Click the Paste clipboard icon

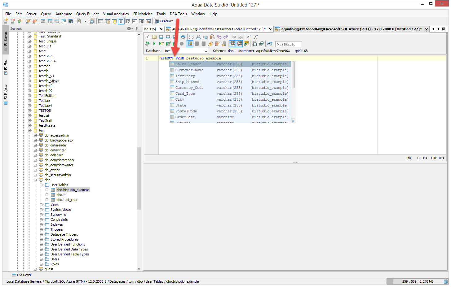[212, 37]
